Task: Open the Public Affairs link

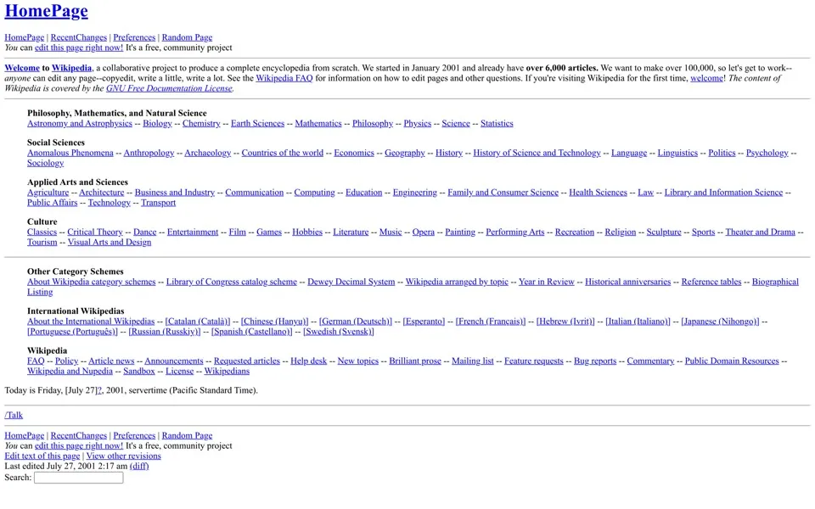Action: tap(52, 203)
